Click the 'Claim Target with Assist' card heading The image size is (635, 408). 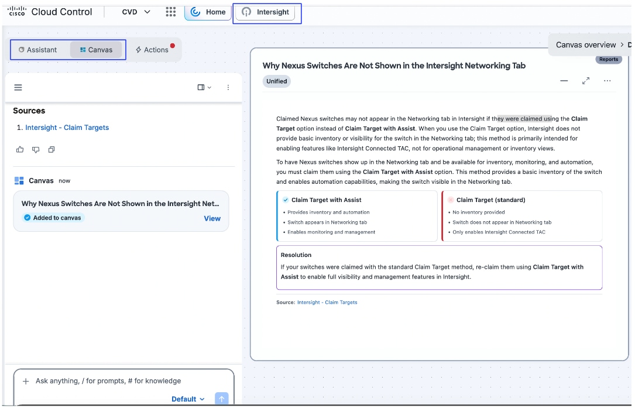[327, 200]
